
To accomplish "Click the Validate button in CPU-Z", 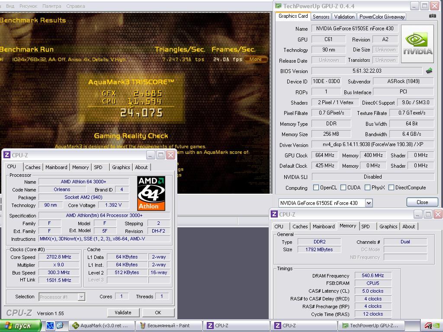I will pyautogui.click(x=123, y=313).
